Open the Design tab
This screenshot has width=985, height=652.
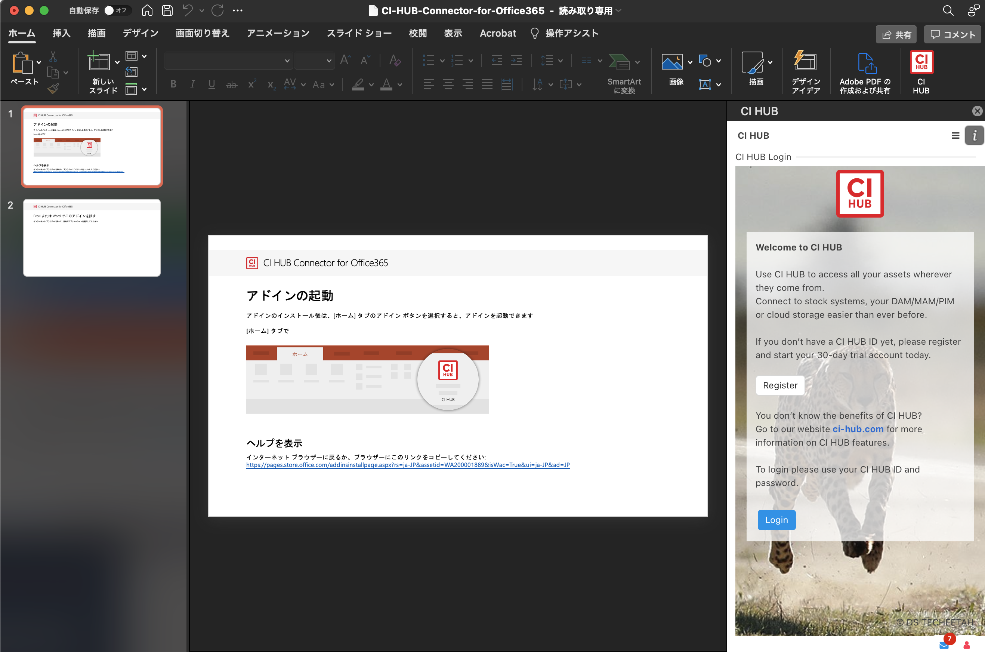[x=141, y=33]
